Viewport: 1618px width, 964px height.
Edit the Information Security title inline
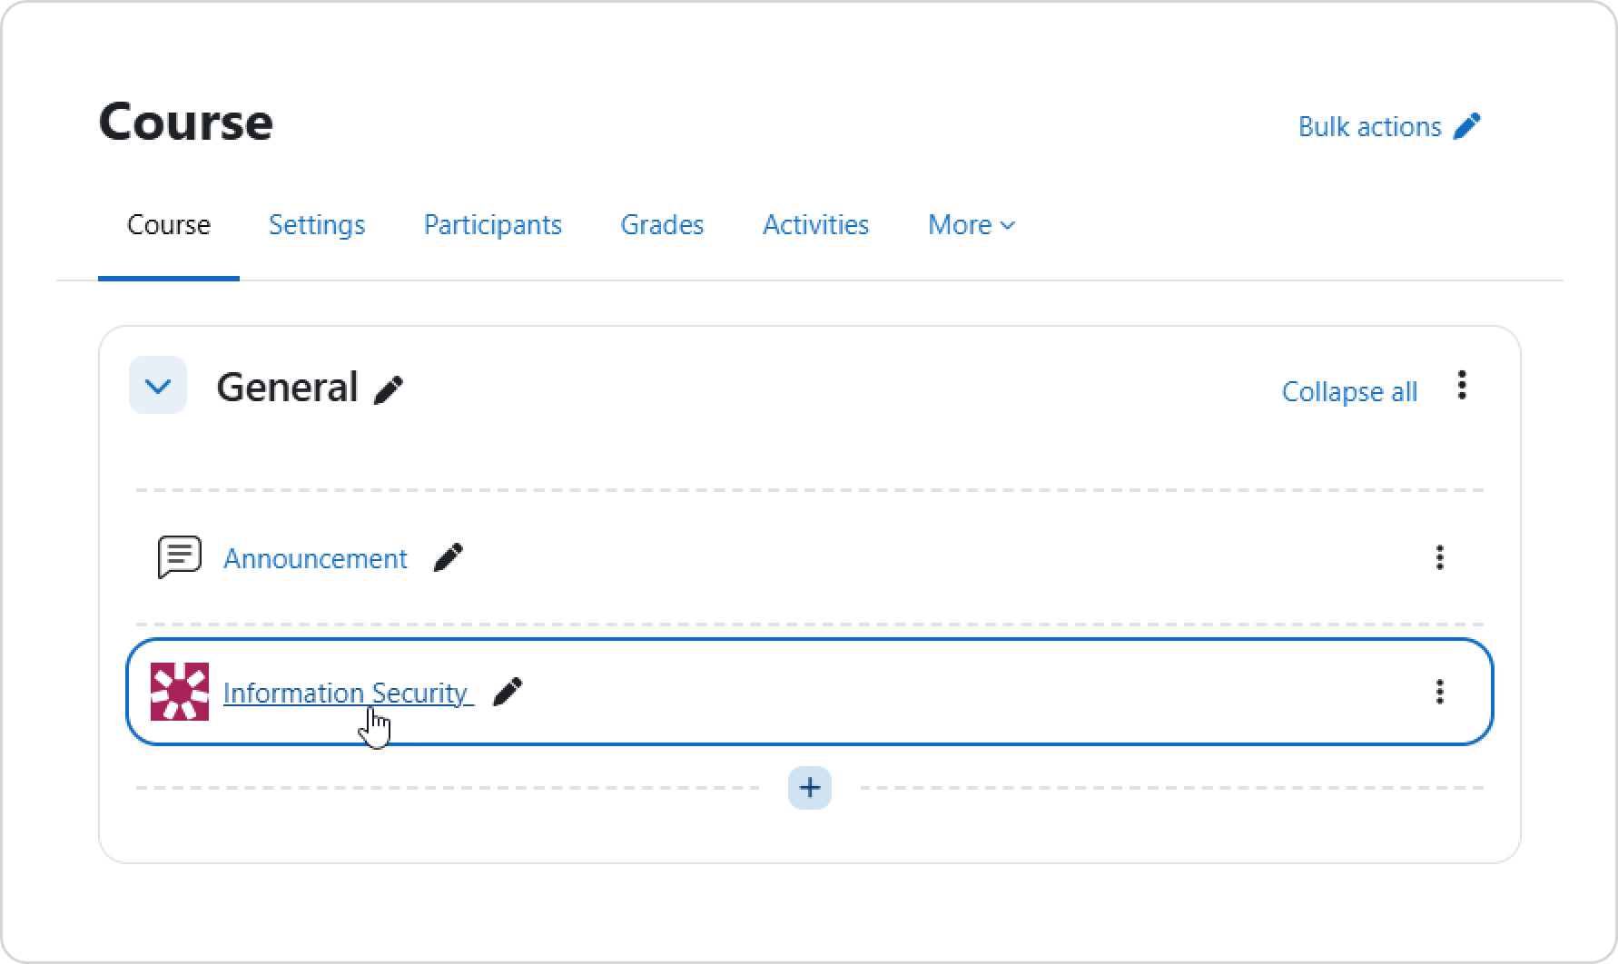click(x=508, y=692)
